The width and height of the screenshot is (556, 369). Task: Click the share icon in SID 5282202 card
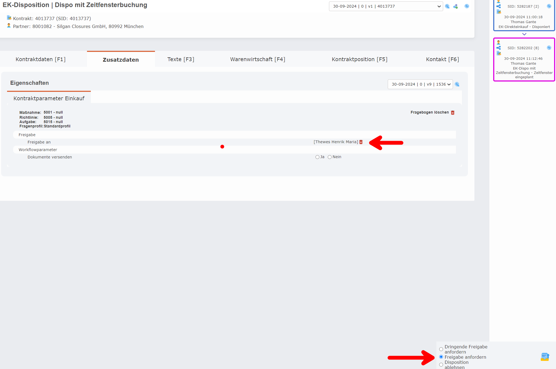(x=498, y=48)
